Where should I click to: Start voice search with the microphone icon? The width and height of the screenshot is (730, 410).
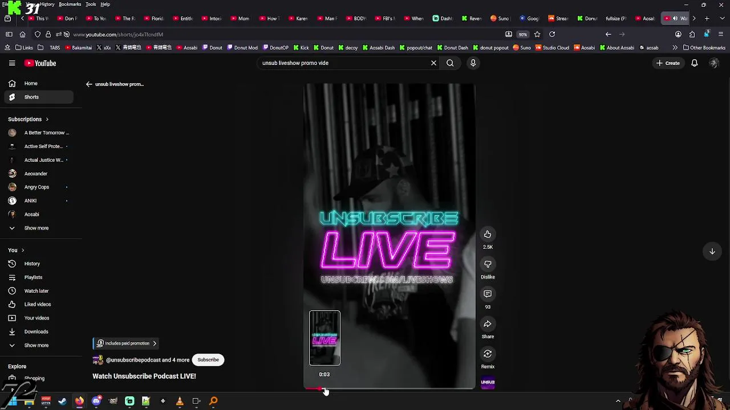pos(473,63)
